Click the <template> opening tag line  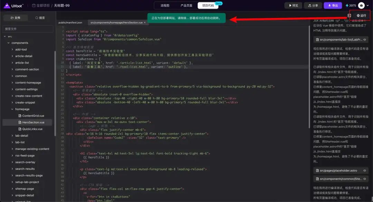coord(75,83)
